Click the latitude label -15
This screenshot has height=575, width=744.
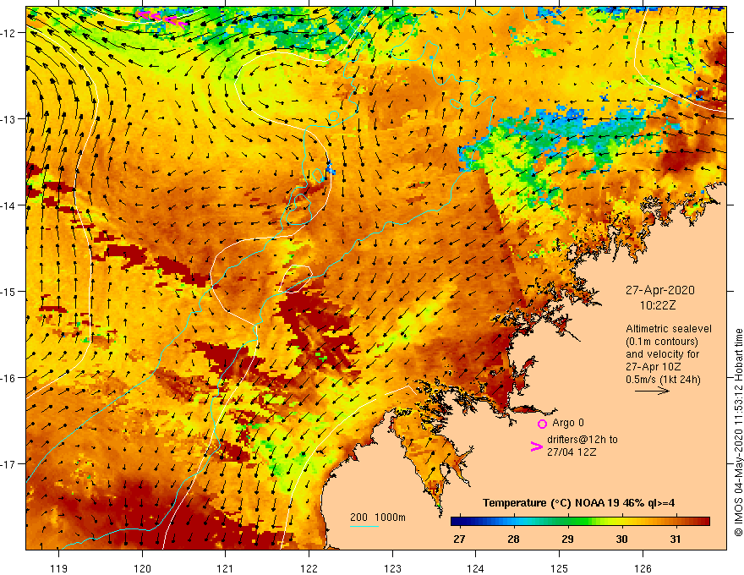click(x=8, y=291)
